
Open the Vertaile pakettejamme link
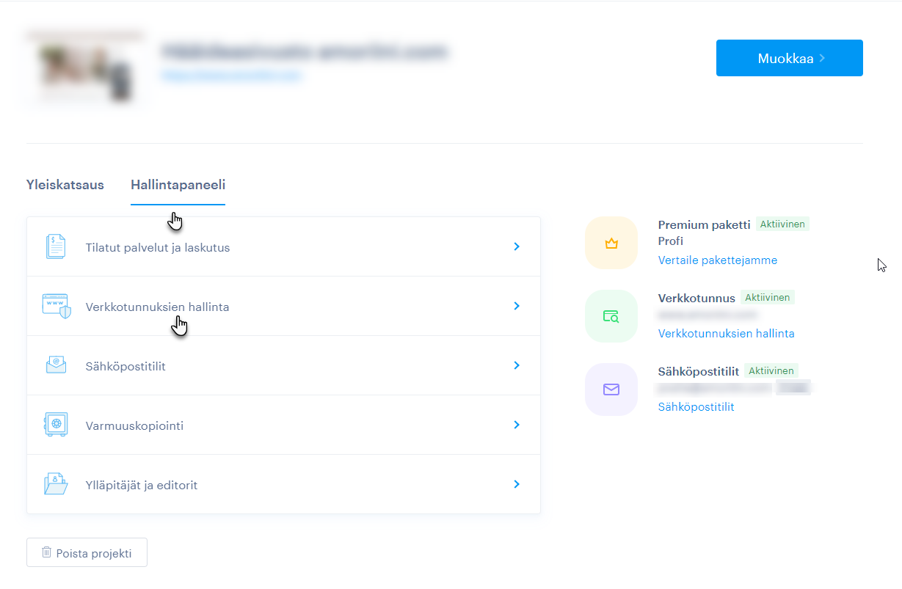tap(717, 260)
